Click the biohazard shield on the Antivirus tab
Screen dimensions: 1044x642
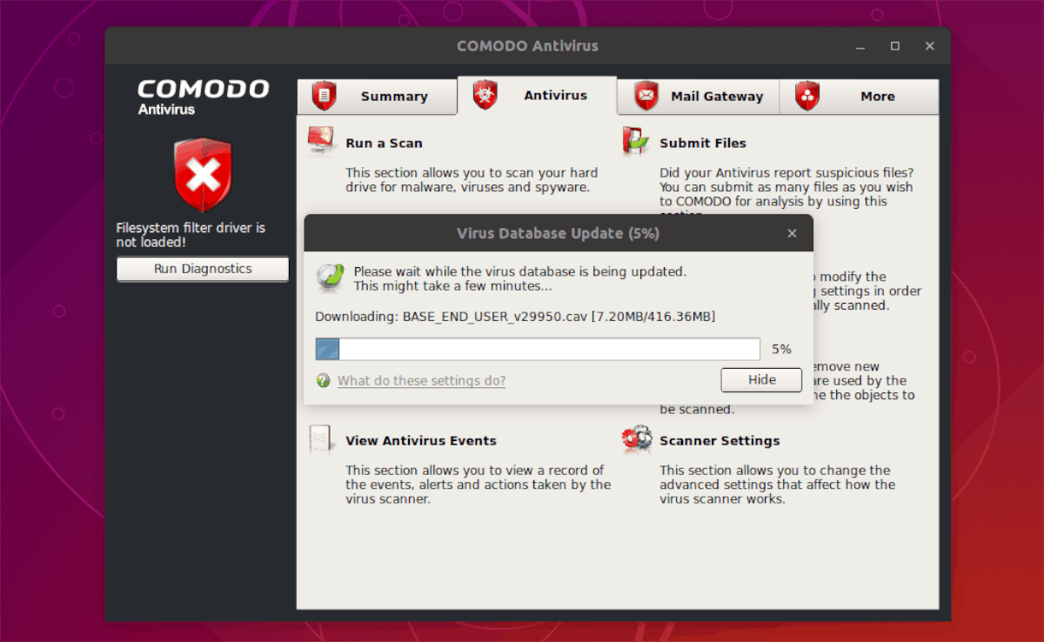[487, 96]
